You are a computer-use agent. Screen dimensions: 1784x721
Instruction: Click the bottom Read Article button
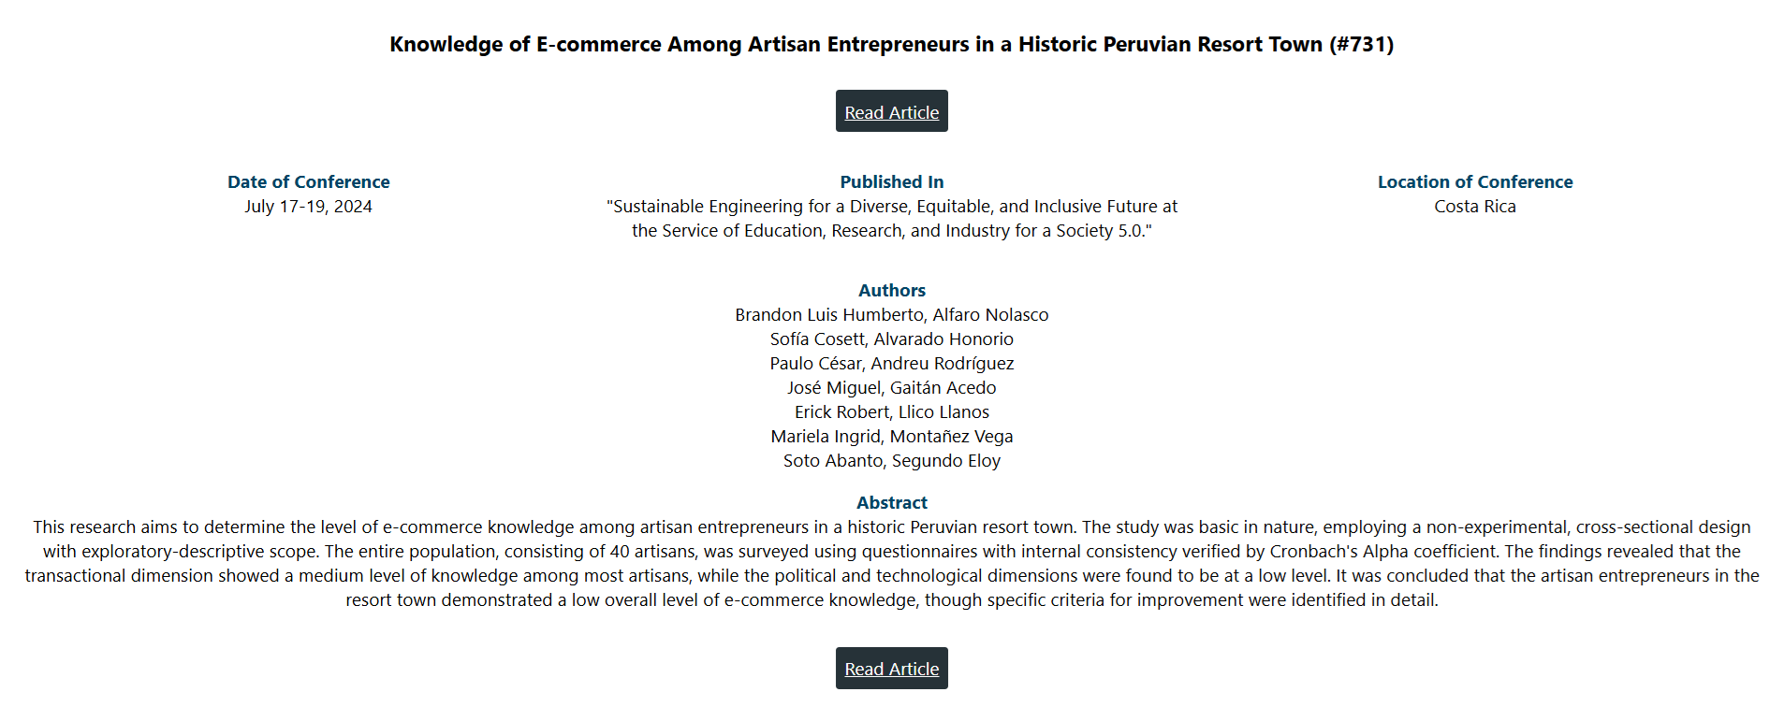[891, 669]
